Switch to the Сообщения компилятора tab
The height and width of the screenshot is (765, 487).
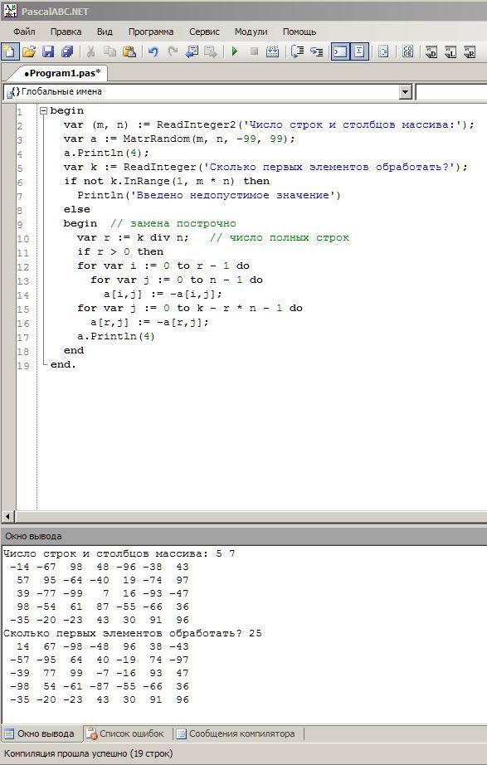coord(236,733)
